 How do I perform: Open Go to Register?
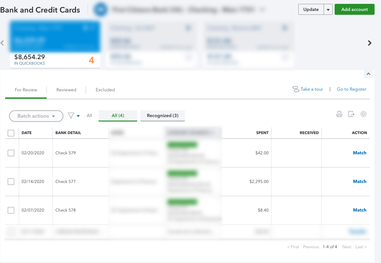coord(352,89)
